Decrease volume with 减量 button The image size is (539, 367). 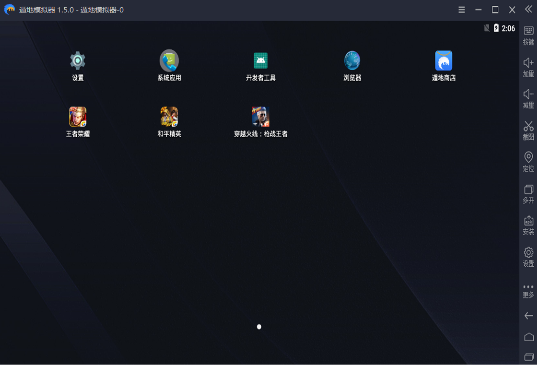click(528, 99)
